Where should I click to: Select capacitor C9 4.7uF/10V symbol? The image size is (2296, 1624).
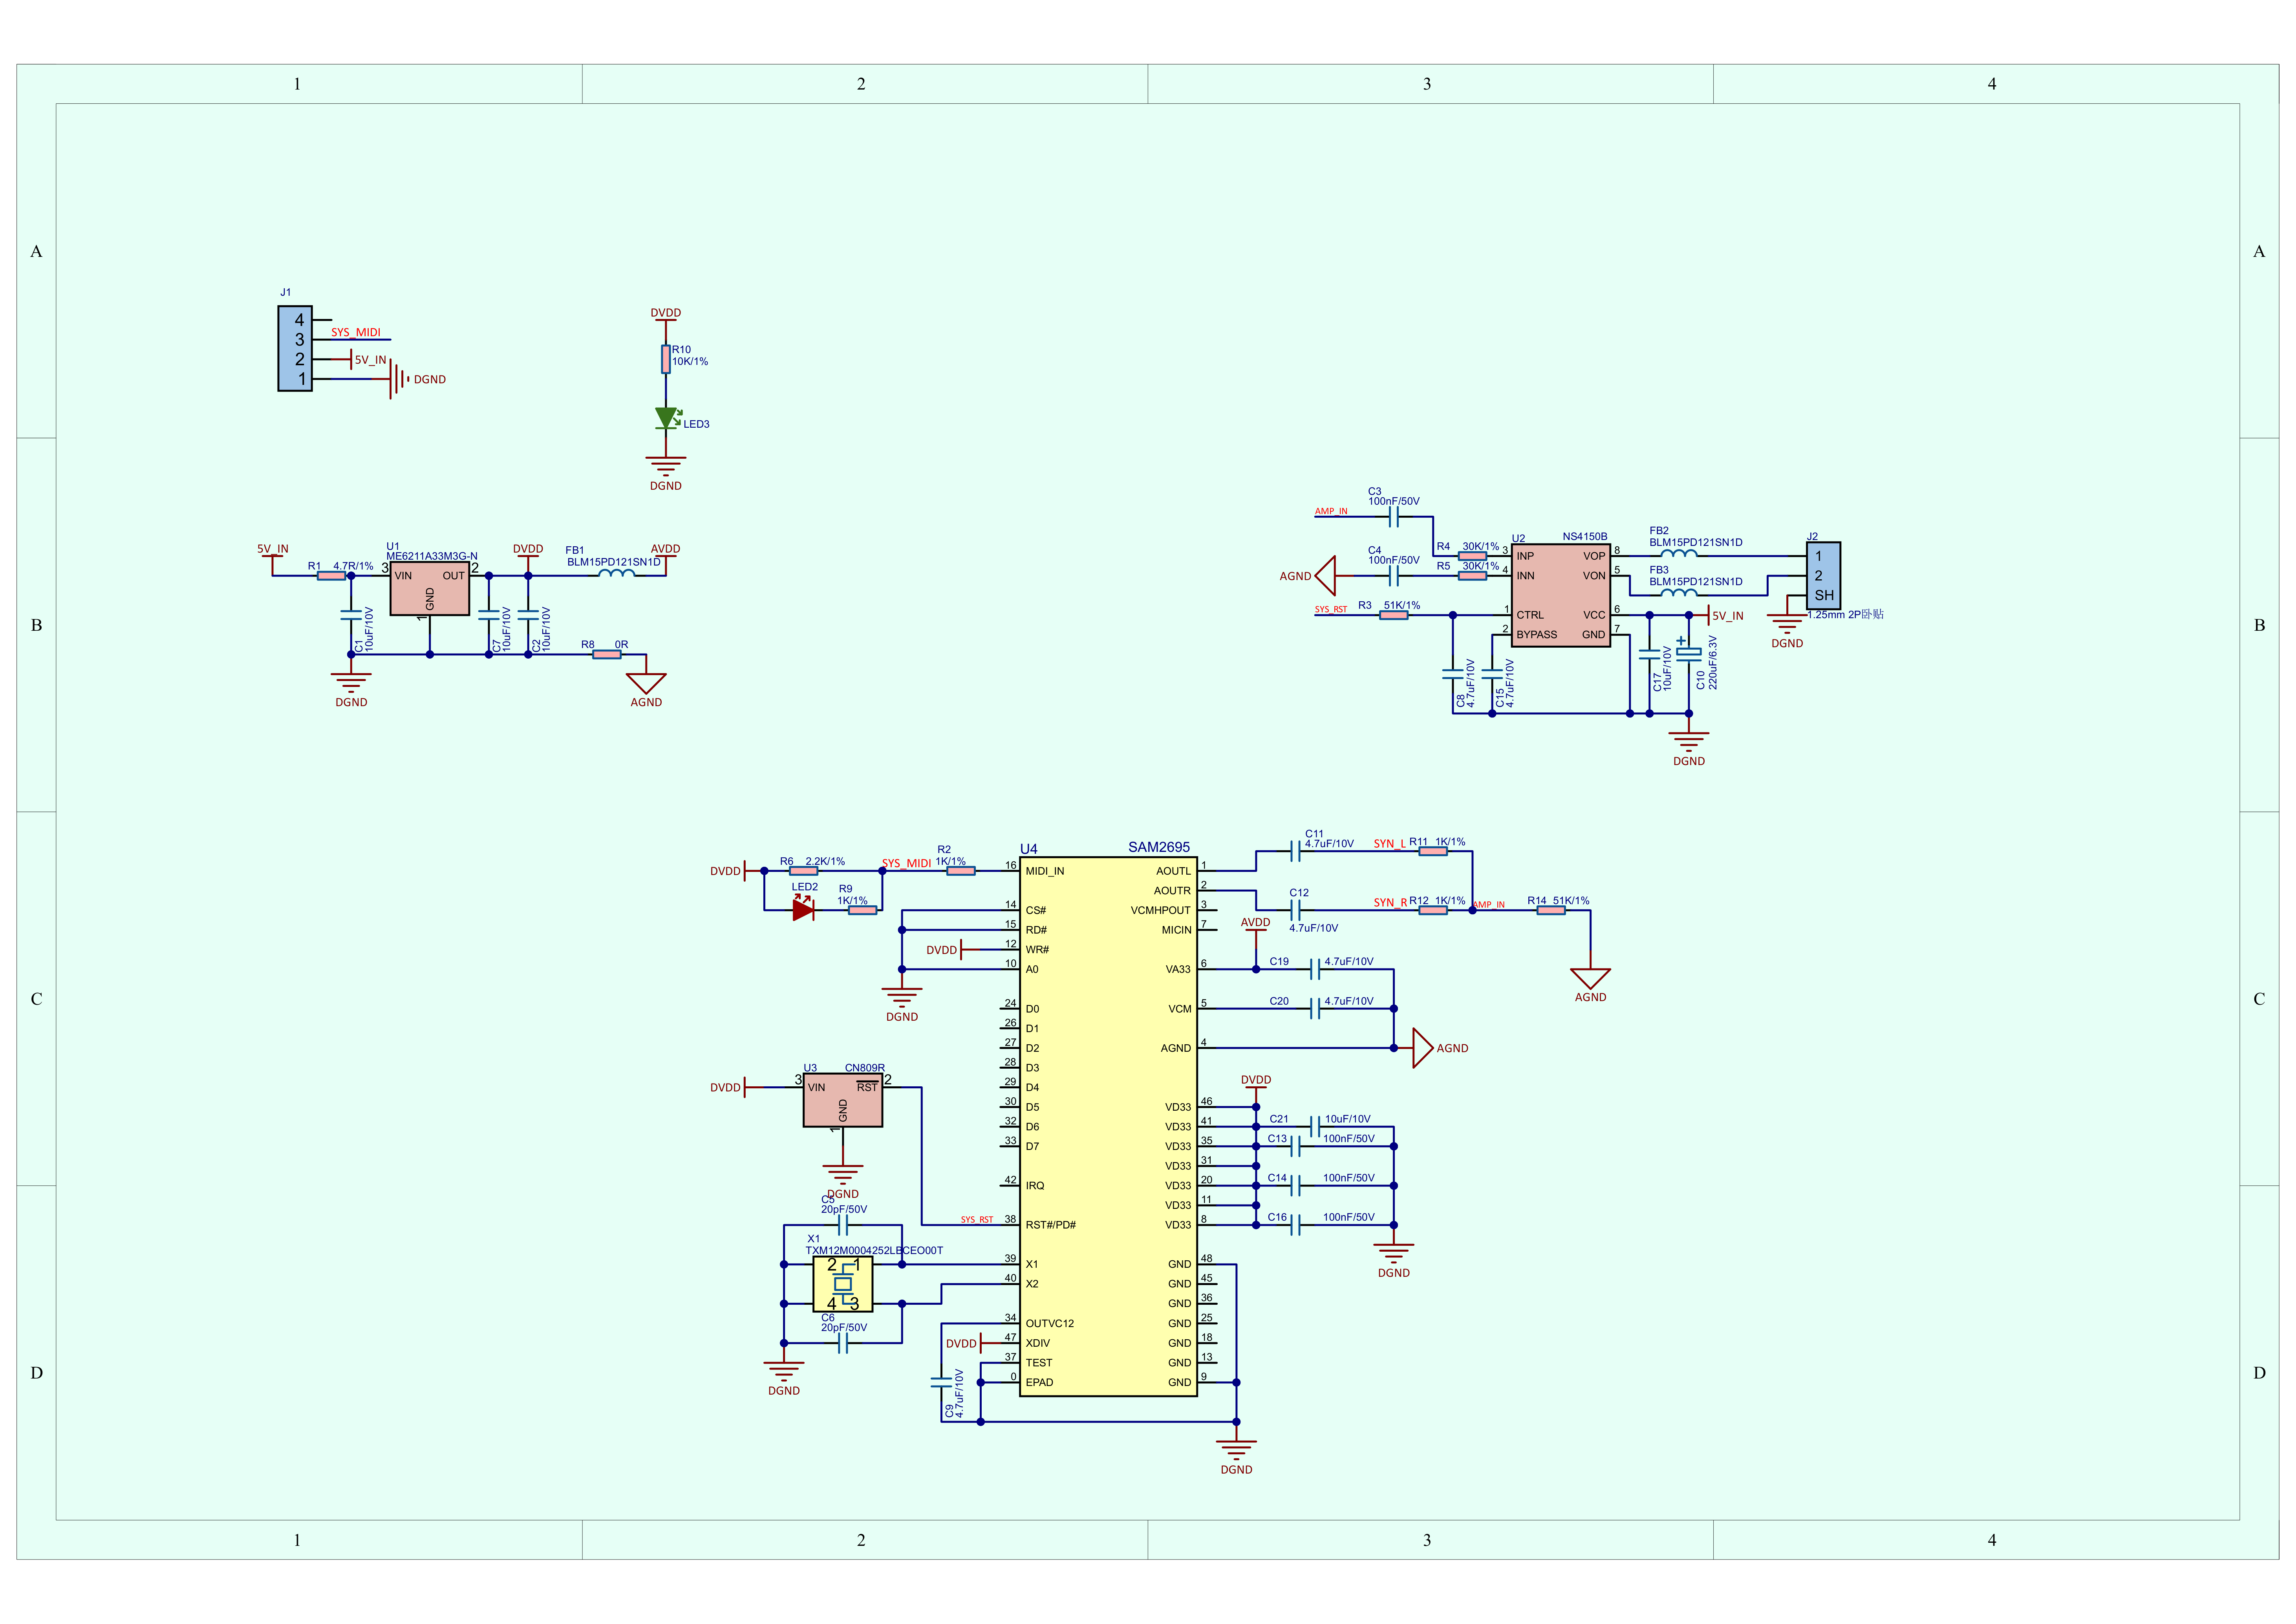point(941,1382)
